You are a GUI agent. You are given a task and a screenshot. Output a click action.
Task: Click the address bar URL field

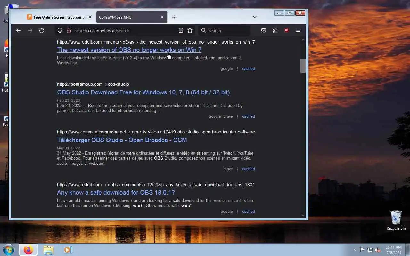coord(125,31)
